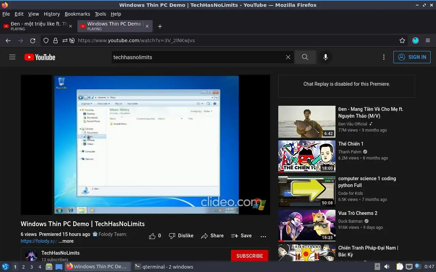Open Thế Chiến 1 video title

[351, 144]
